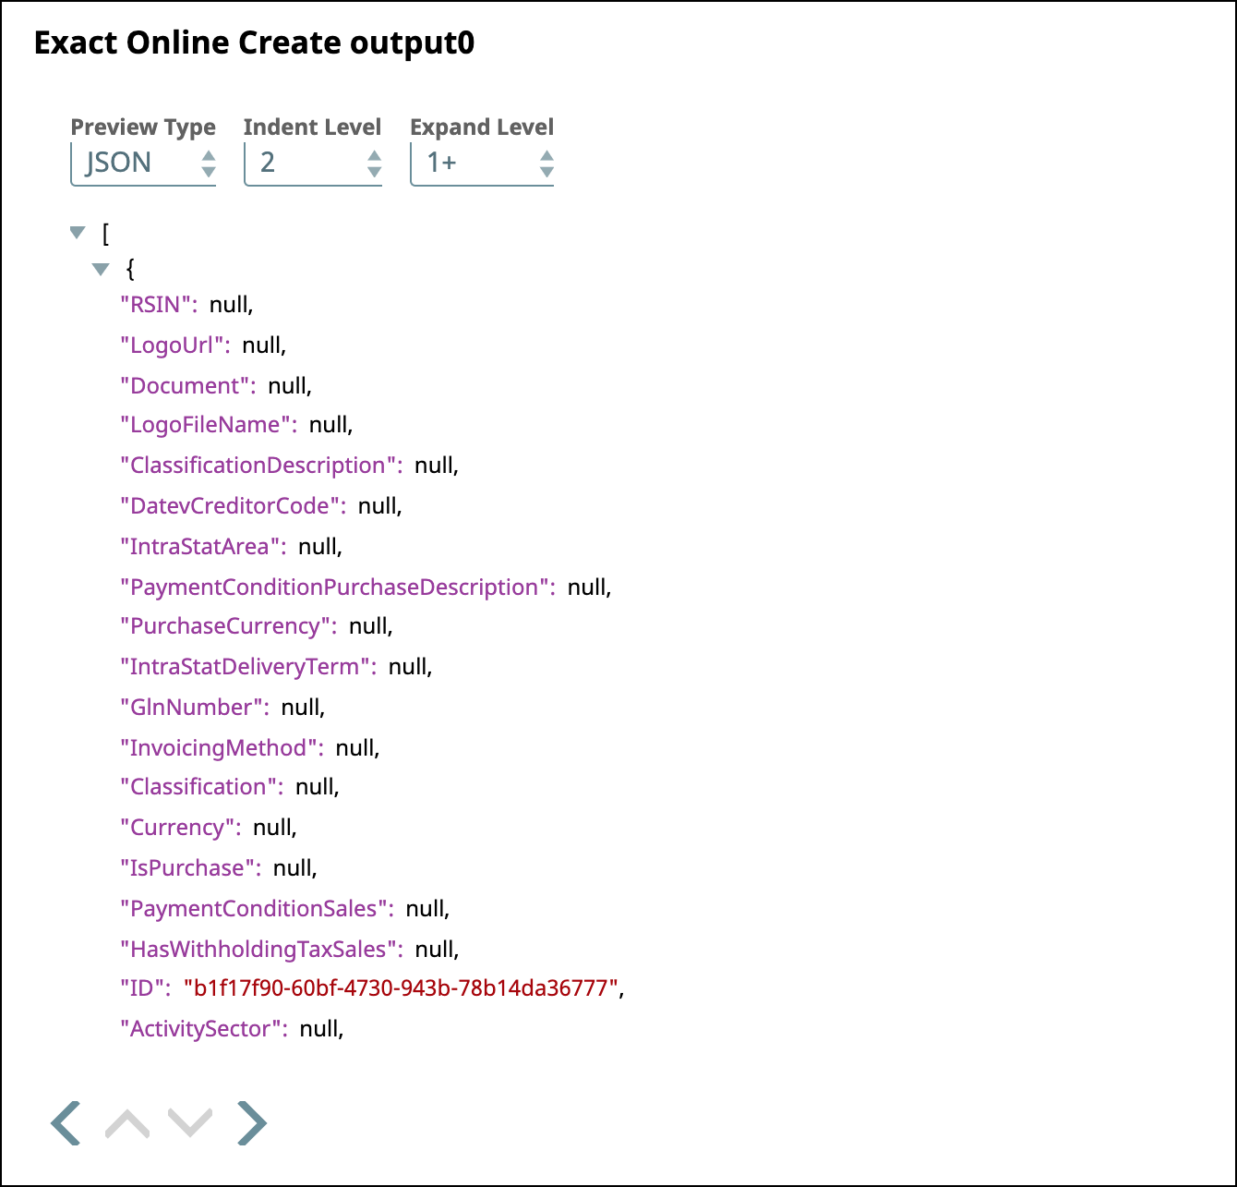
Task: Select the "LogoFileName" key
Action: [209, 425]
